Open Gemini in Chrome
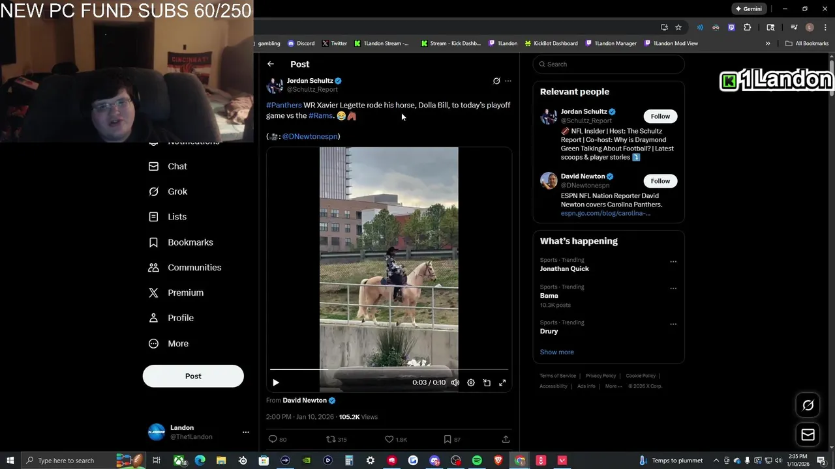Image resolution: width=835 pixels, height=469 pixels. [748, 9]
